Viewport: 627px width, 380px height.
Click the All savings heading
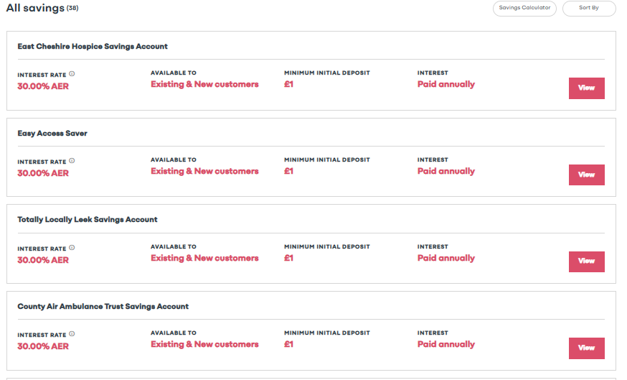click(x=35, y=8)
